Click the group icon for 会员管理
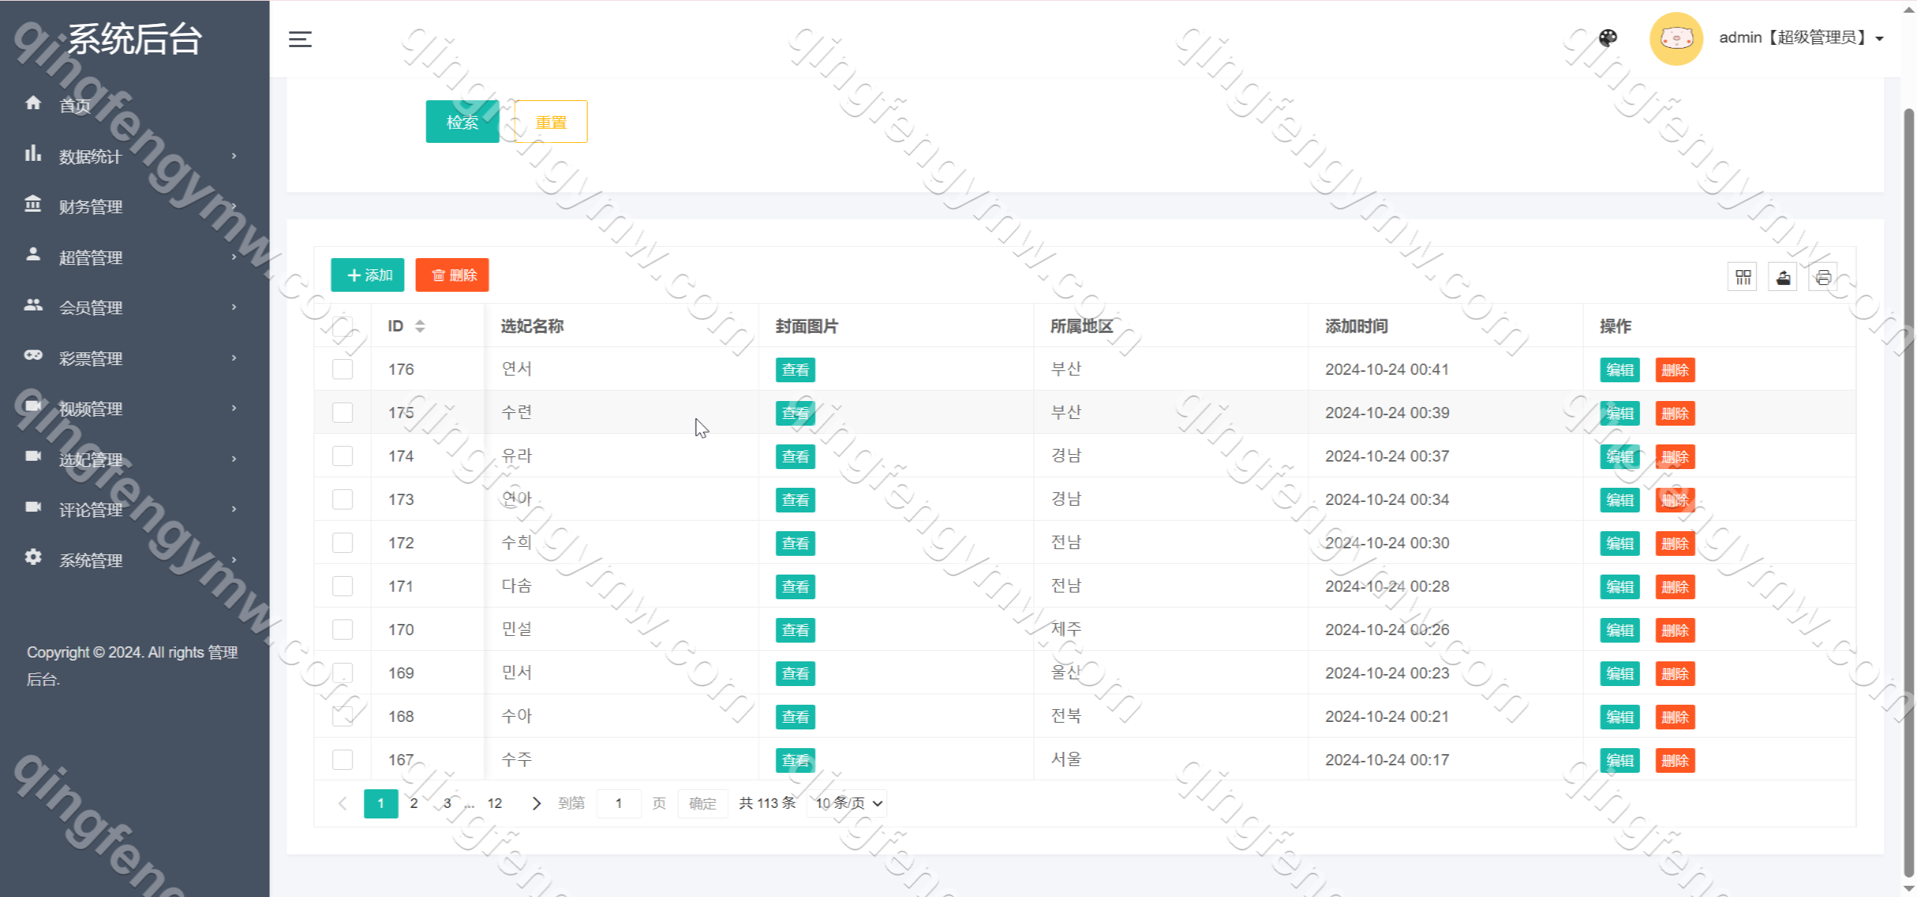 pos(33,304)
